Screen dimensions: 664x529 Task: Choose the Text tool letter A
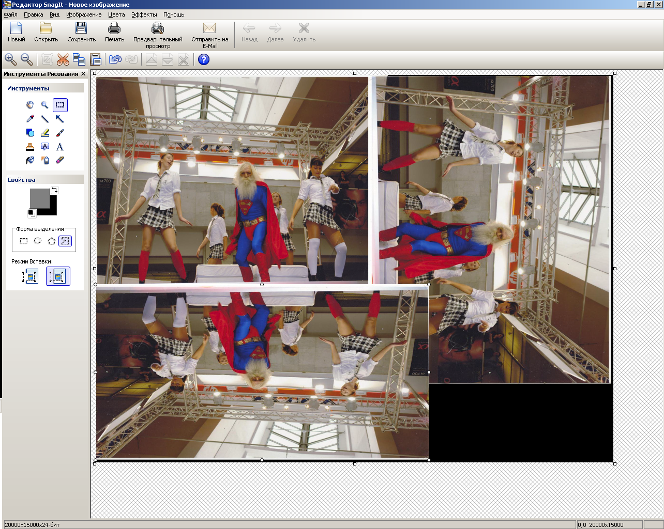tap(60, 147)
